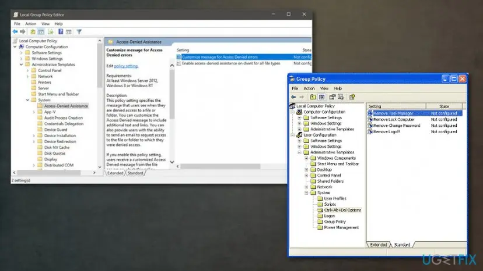This screenshot has height=271, width=483.
Task: Open Help menu in Local Group Policy Editor
Action: [x=58, y=24]
